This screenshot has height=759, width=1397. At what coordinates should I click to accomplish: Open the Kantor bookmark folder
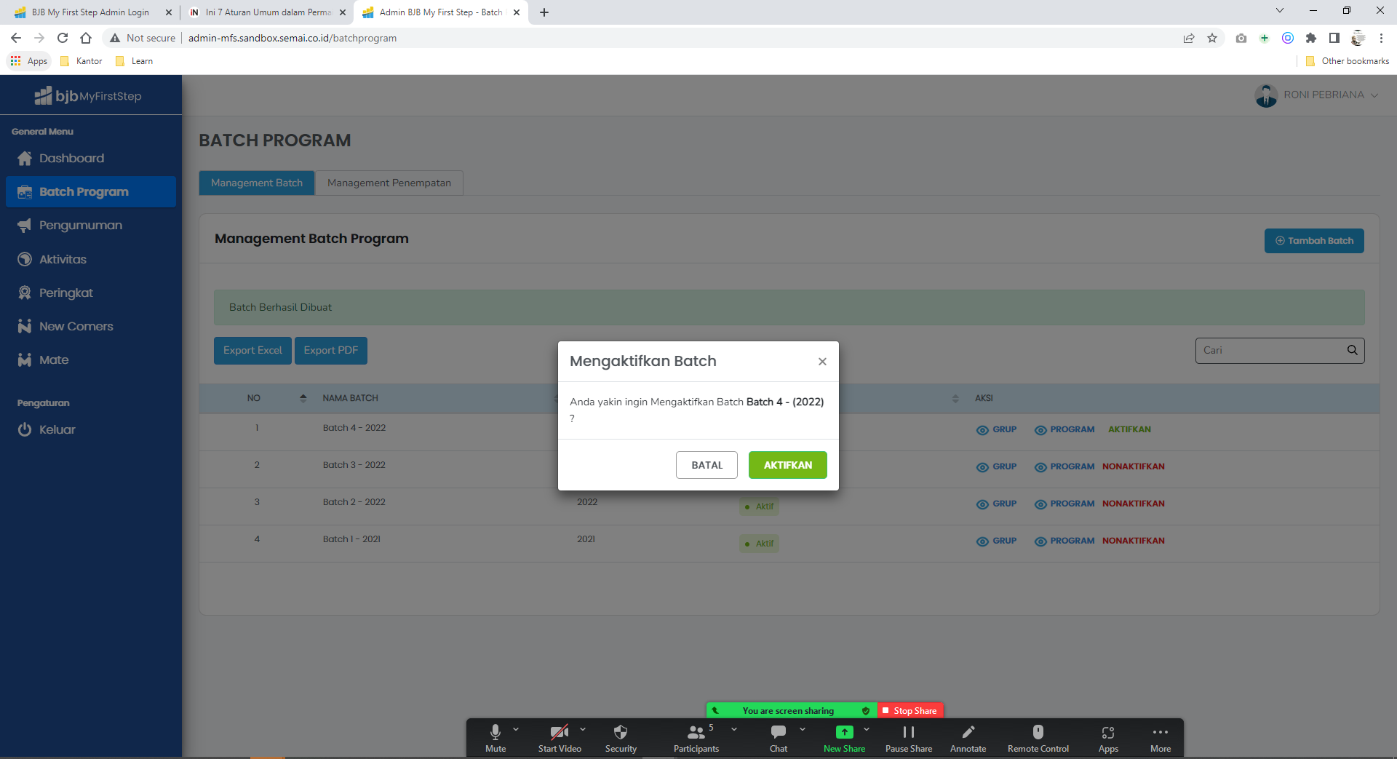(81, 61)
